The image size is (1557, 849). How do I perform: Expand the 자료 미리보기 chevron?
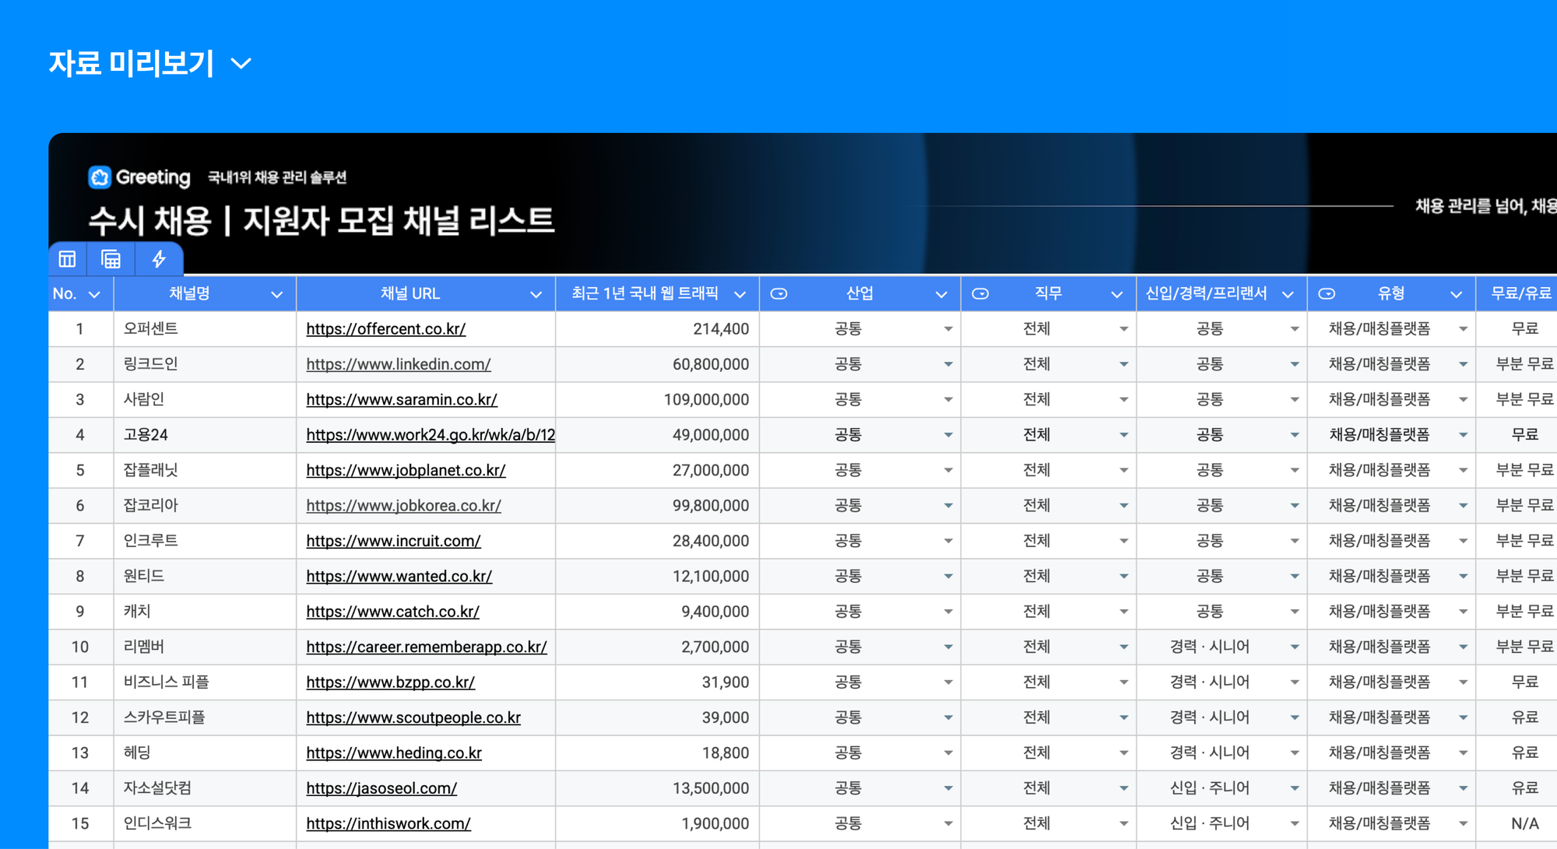click(x=241, y=63)
